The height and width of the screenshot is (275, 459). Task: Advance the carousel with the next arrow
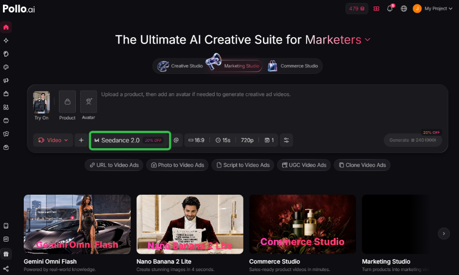point(444,233)
